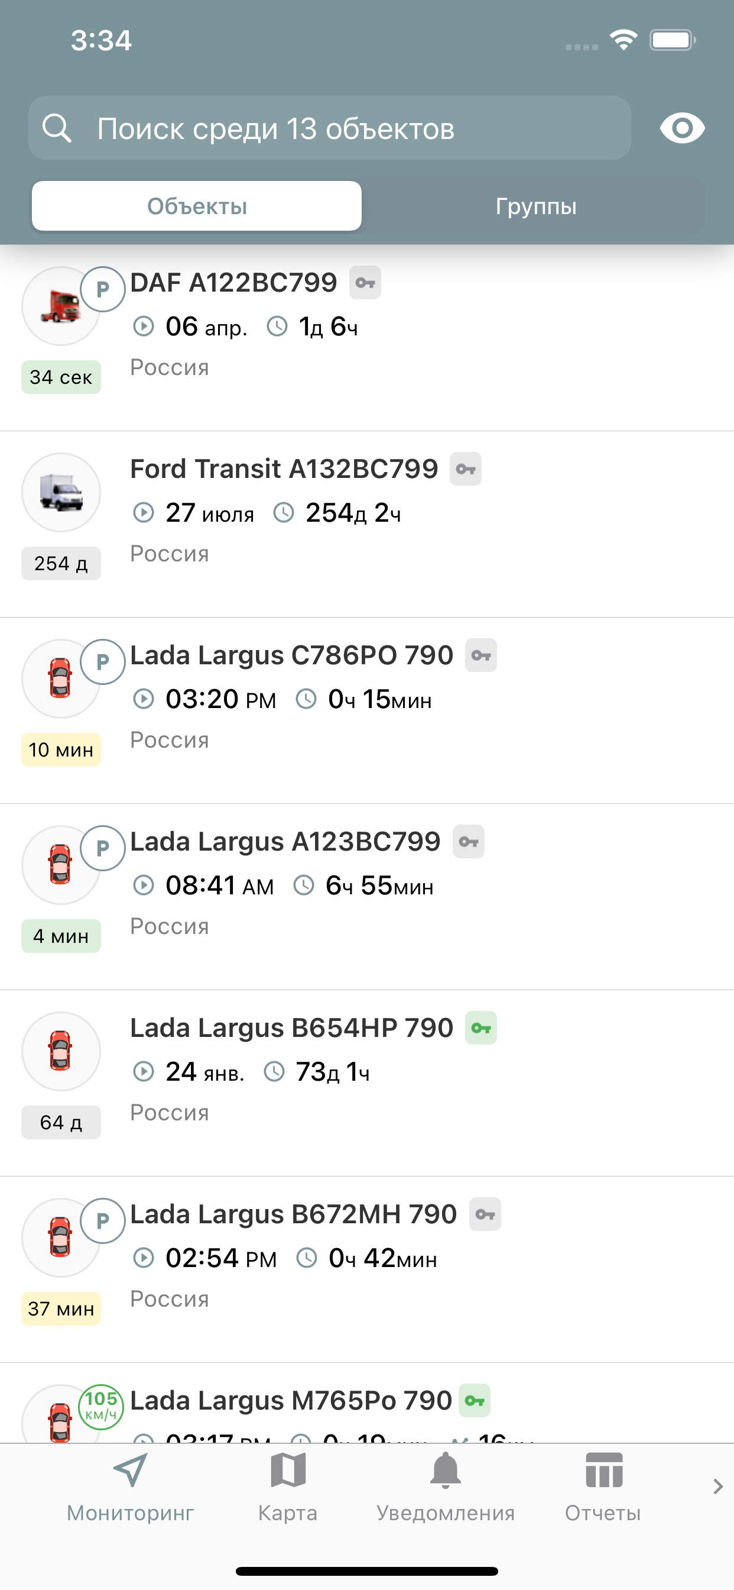
Task: Open the Ford Transit A132BC799 entry
Action: point(367,525)
